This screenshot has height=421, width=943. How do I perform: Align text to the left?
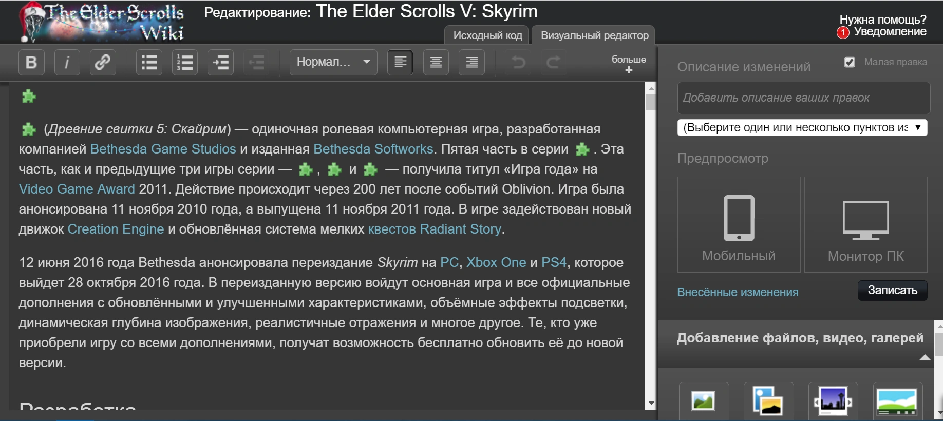click(400, 63)
